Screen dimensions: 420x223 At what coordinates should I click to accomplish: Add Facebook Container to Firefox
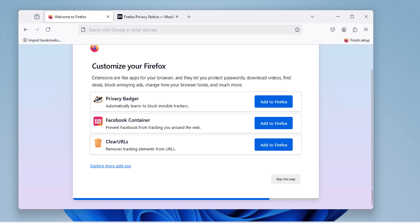pos(274,123)
